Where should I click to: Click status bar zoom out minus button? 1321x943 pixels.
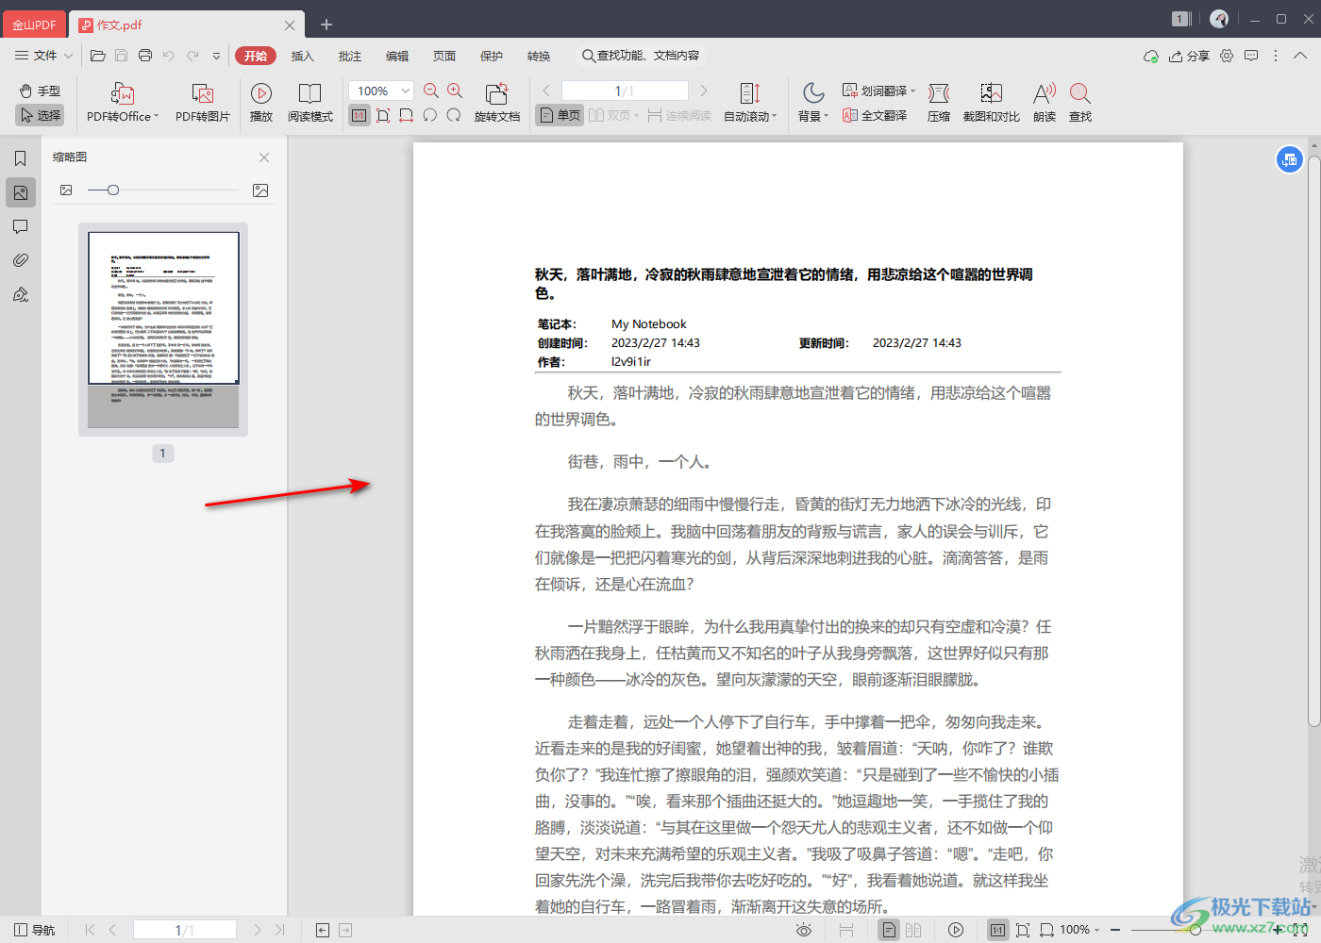[1115, 930]
